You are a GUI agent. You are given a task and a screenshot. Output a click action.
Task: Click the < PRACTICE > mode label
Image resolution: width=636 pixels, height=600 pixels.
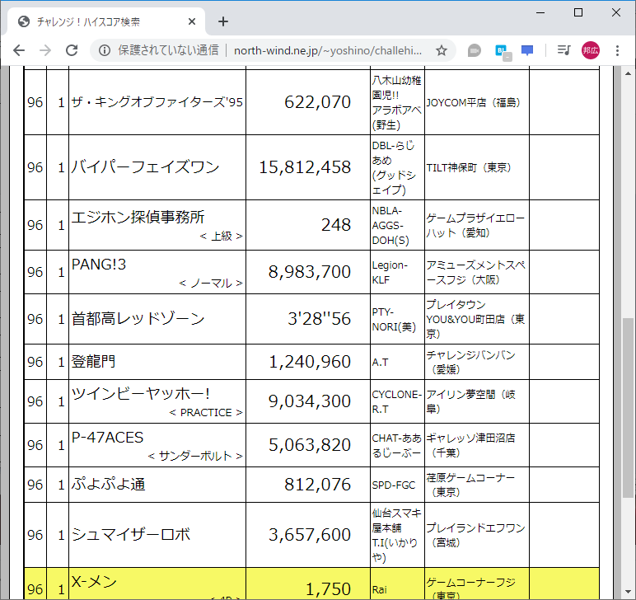pos(206,413)
